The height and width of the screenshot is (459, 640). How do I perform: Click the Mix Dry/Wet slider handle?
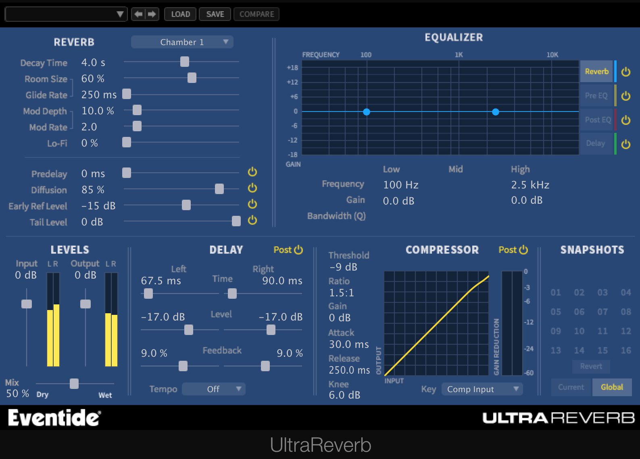tap(74, 384)
